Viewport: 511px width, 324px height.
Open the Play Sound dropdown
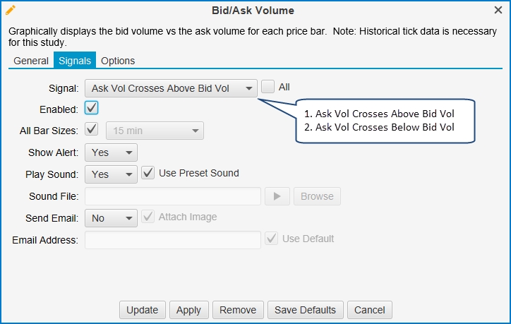(111, 174)
